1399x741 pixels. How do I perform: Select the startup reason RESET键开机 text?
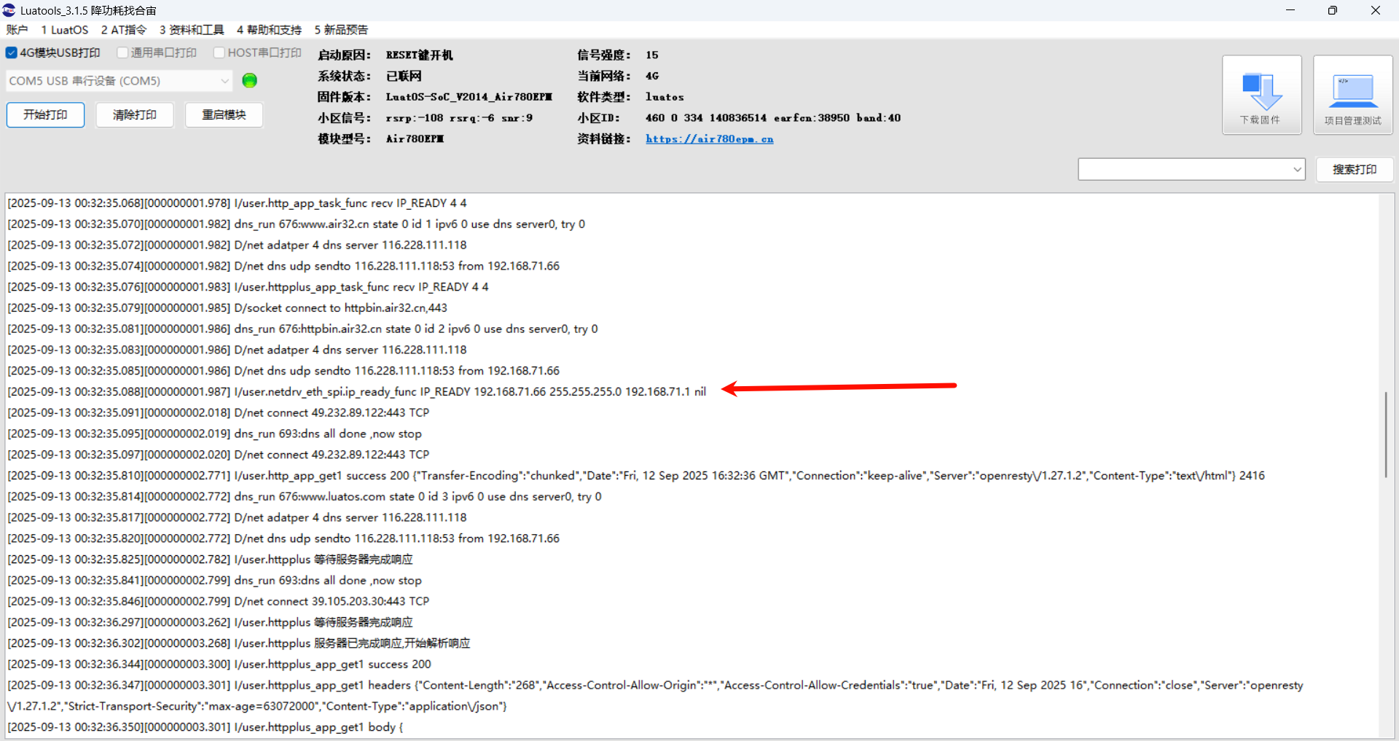tap(419, 55)
